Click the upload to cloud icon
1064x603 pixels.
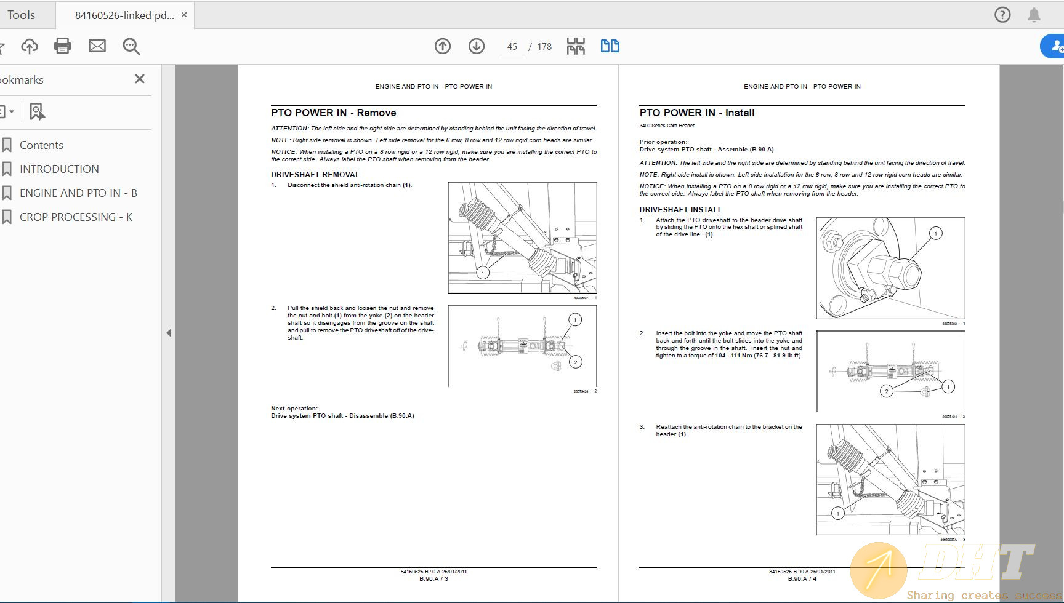[x=29, y=46]
